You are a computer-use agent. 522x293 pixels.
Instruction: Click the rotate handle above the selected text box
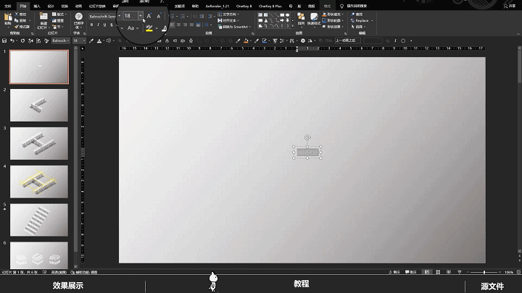[308, 137]
